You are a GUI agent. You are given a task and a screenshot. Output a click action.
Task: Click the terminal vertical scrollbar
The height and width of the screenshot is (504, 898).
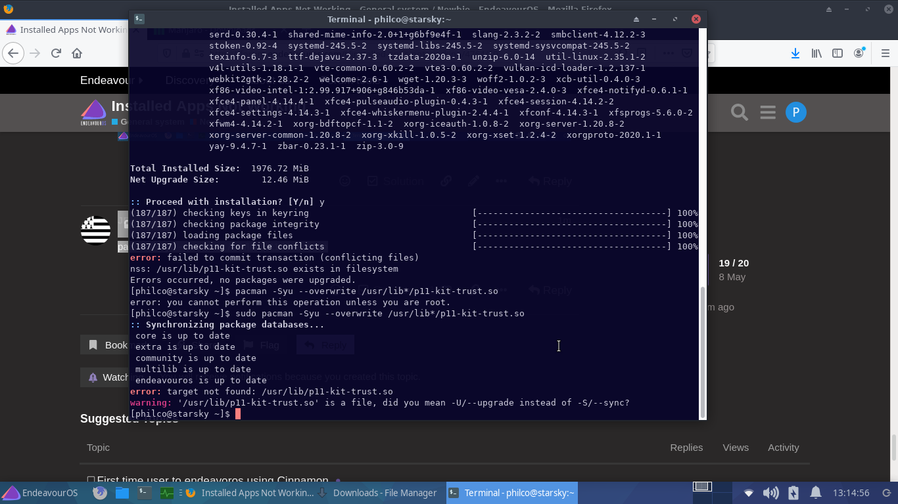coord(703,351)
